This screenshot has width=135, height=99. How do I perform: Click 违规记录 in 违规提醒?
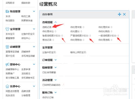coord(47,27)
